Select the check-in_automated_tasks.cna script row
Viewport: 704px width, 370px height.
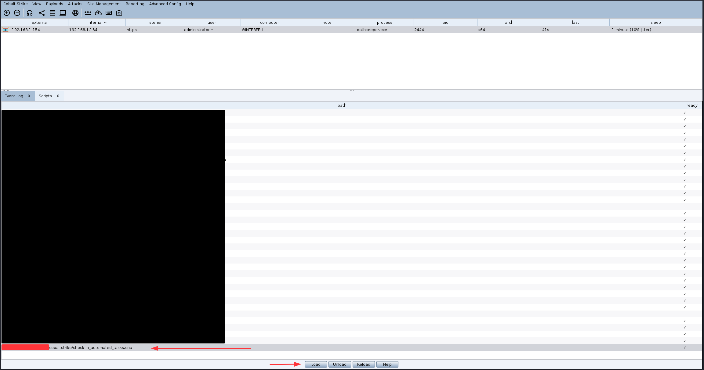[91, 347]
